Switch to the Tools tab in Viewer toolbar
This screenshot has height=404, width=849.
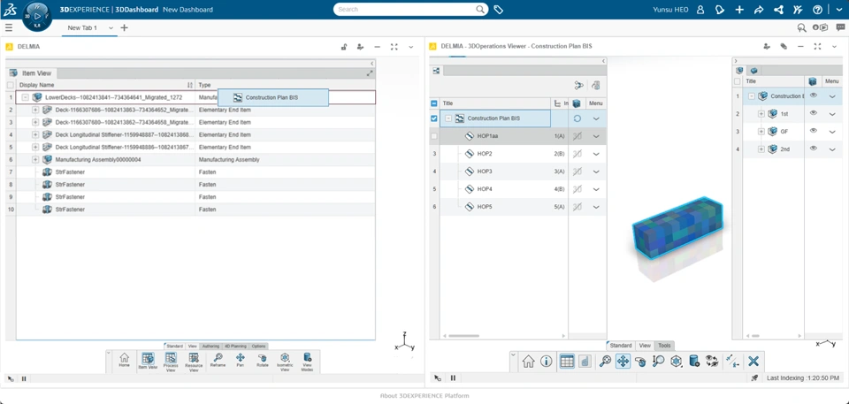click(x=664, y=346)
